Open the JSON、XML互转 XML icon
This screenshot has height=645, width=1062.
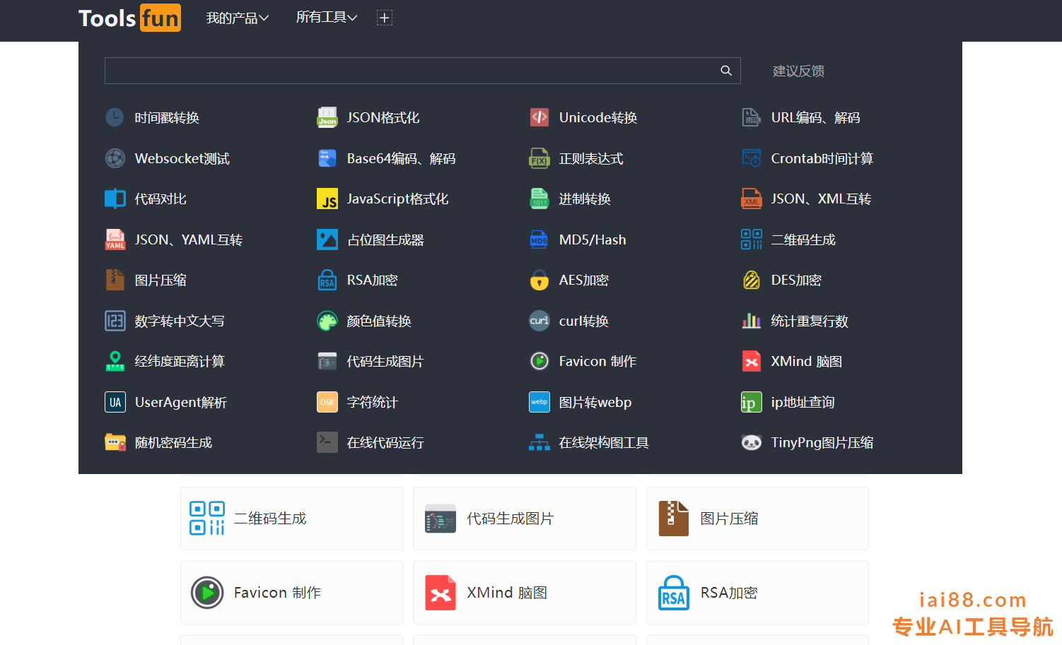click(752, 199)
